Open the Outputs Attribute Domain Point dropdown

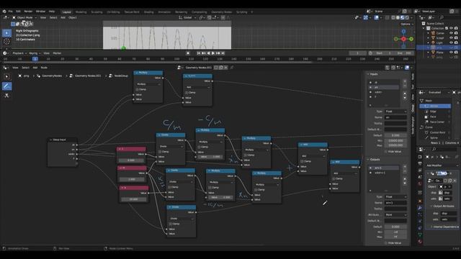tap(395, 214)
